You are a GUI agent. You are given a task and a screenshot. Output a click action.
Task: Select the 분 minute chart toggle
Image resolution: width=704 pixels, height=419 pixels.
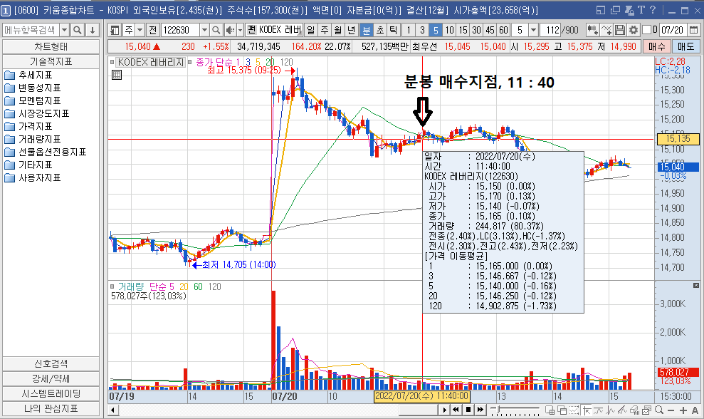click(367, 30)
